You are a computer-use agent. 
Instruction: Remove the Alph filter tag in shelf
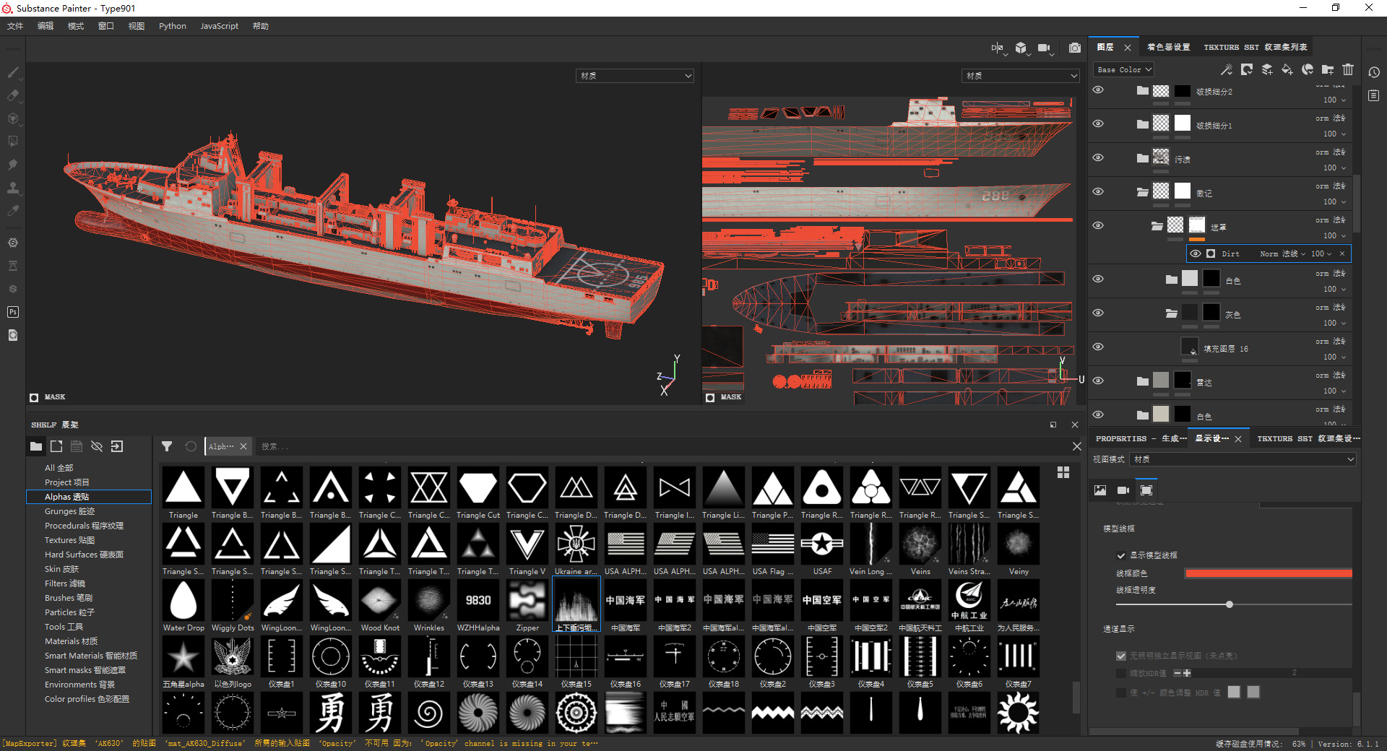coord(243,446)
